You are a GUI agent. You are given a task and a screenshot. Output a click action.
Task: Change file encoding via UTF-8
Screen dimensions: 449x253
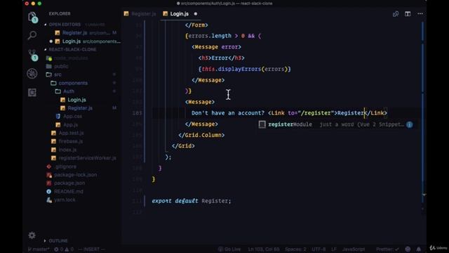pos(319,249)
